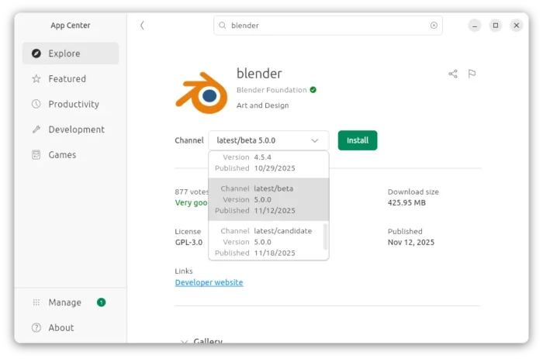
Task: Click the share icon beside blender title
Action: point(453,74)
